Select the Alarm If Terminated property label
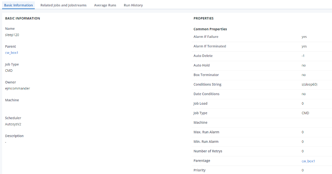The width and height of the screenshot is (332, 174). [210, 46]
